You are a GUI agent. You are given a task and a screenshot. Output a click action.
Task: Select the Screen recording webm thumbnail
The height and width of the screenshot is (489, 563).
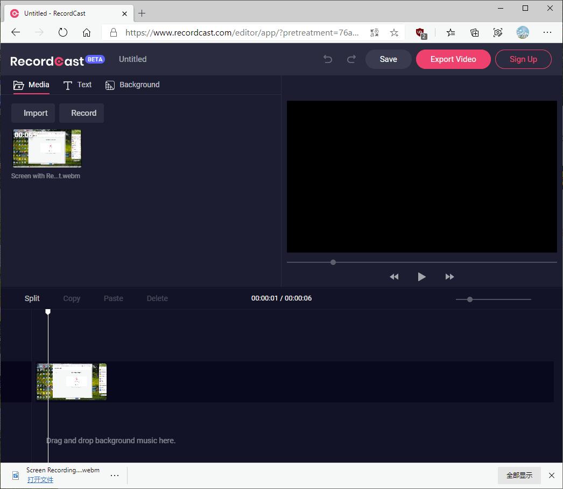tap(47, 149)
